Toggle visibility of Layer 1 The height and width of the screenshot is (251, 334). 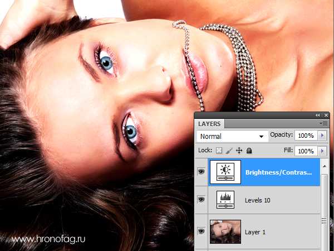click(x=201, y=231)
